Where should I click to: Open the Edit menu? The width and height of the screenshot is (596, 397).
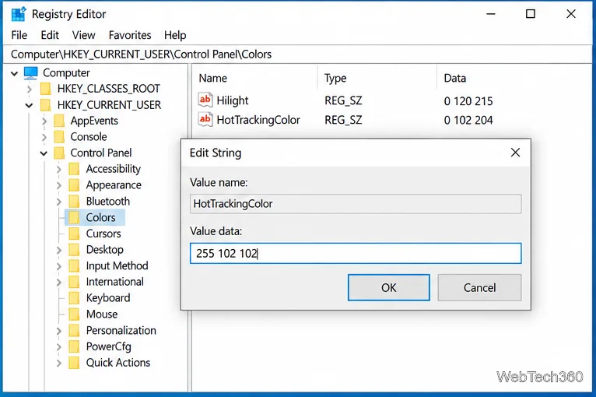(x=50, y=35)
